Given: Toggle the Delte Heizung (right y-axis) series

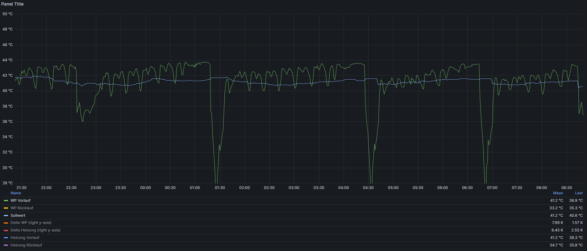Looking at the screenshot, I should coord(35,230).
